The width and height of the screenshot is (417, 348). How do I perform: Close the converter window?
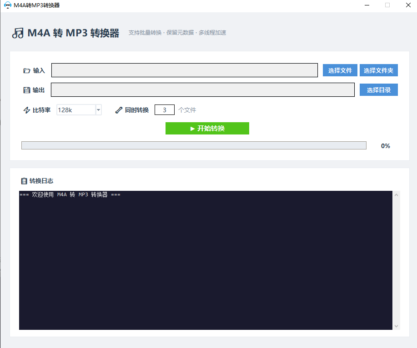[408, 5]
